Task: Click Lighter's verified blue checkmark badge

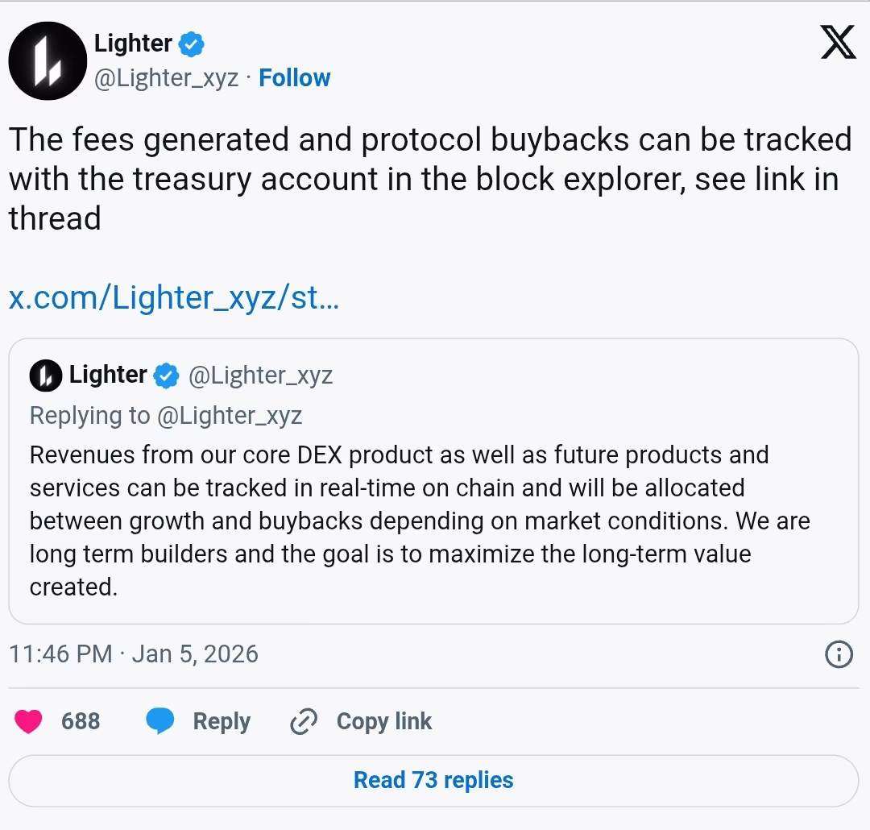Action: [x=189, y=45]
